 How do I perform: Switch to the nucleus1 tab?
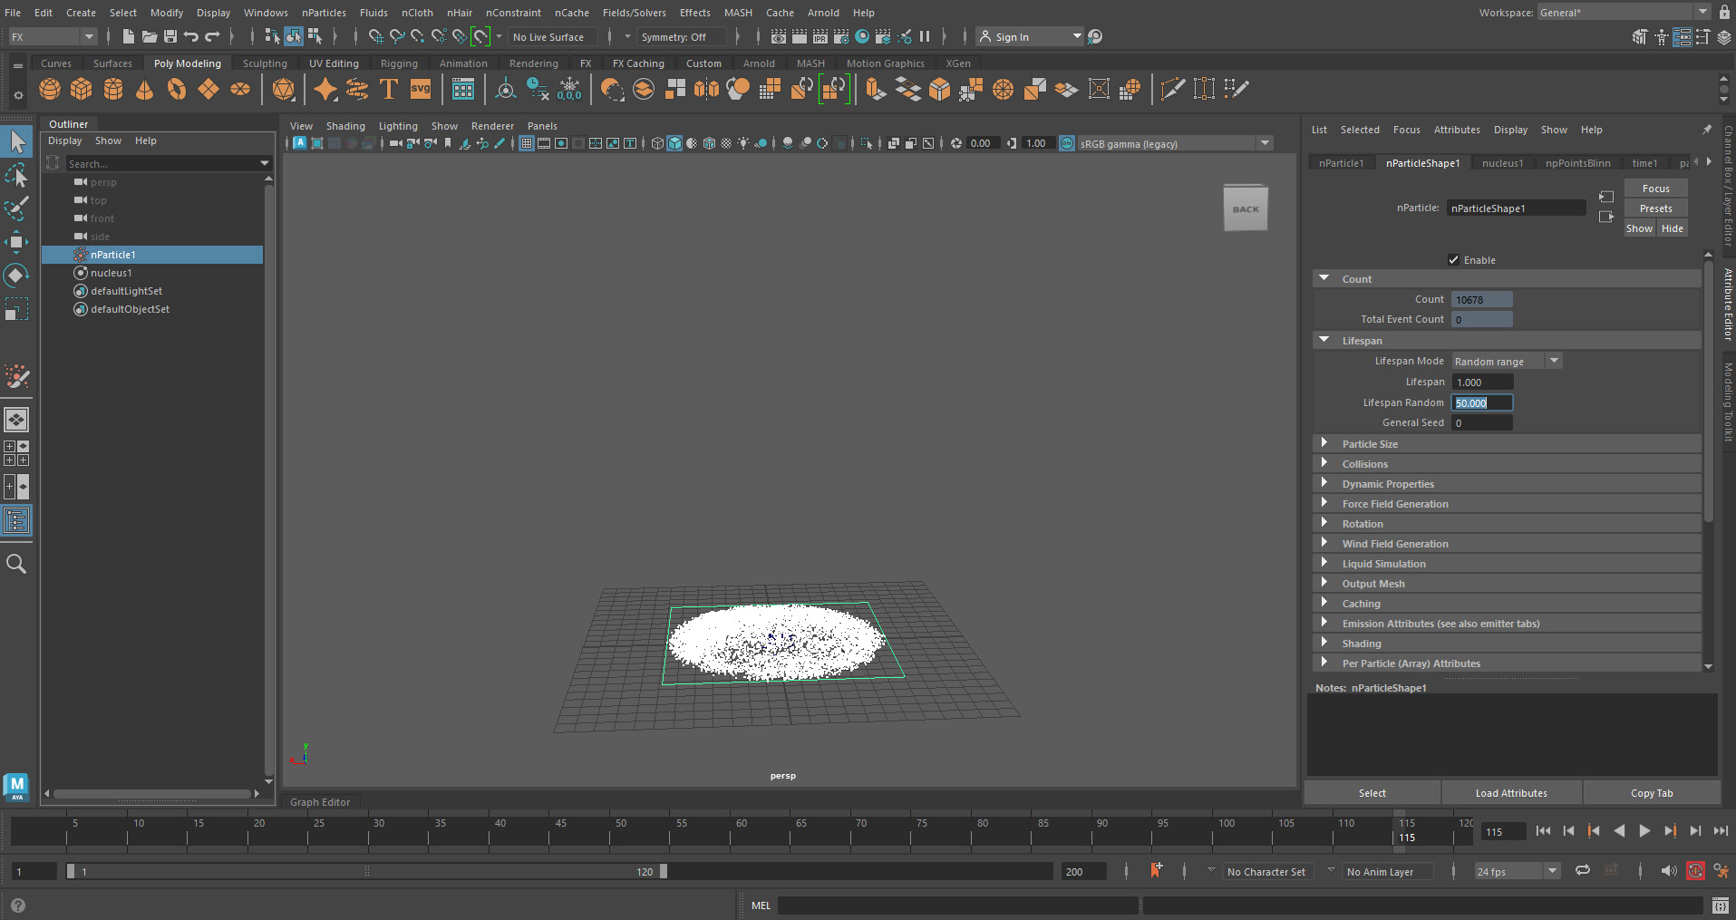tap(1502, 162)
